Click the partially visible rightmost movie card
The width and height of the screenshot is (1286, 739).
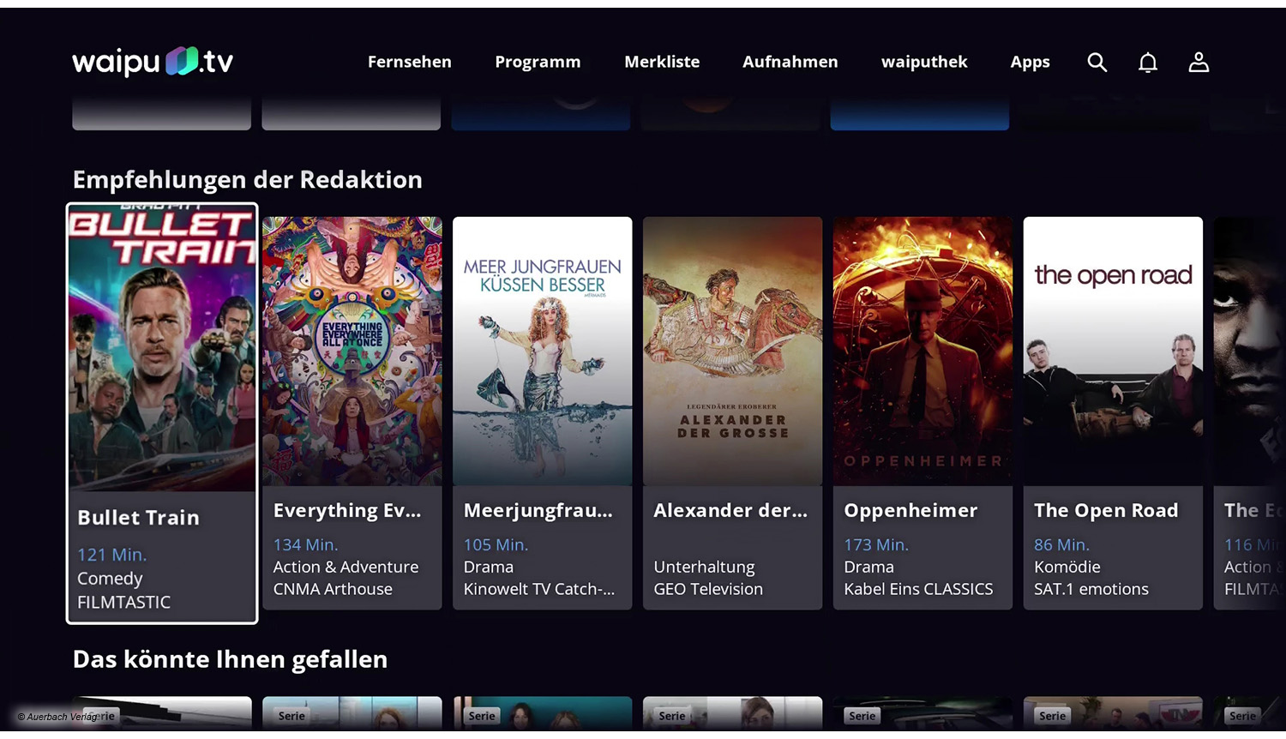click(1249, 412)
